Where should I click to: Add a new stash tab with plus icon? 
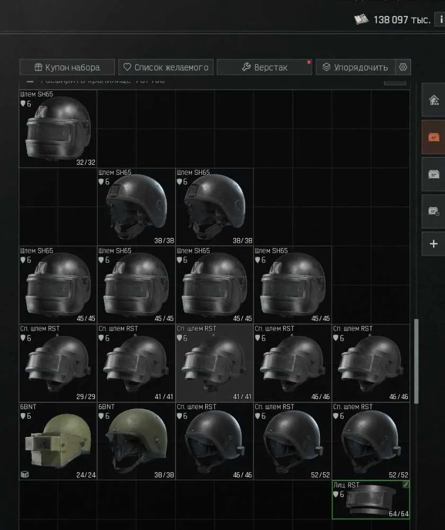pos(434,244)
